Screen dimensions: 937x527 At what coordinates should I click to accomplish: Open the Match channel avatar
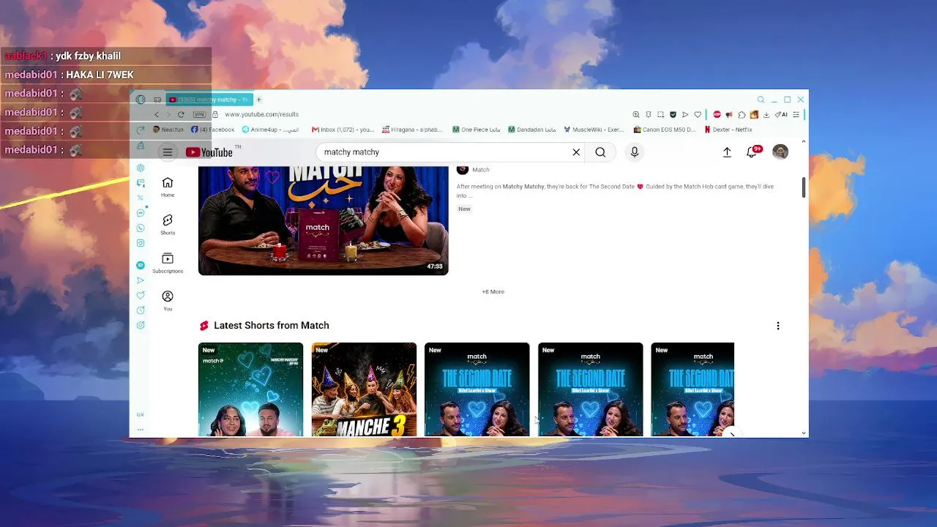463,169
